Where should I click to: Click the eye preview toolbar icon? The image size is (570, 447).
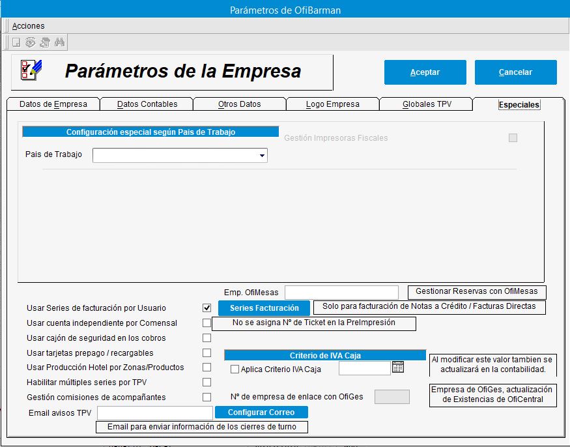tap(30, 42)
